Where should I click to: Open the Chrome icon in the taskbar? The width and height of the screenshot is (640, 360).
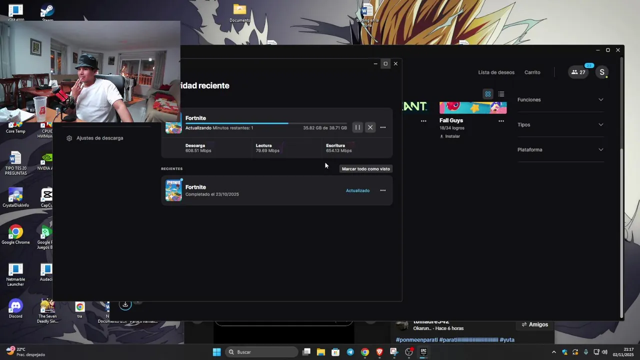365,352
